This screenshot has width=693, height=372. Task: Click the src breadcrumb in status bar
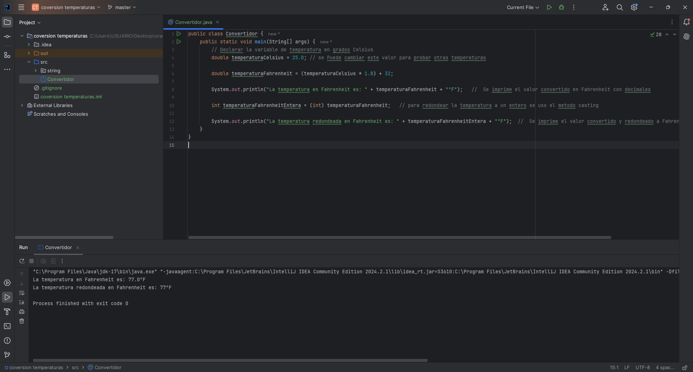click(75, 367)
